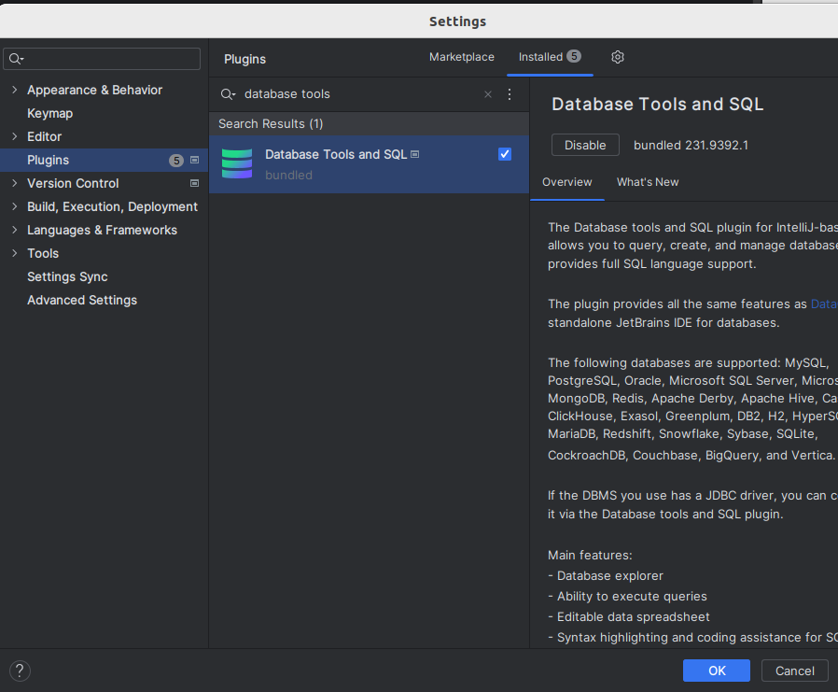Switch to the Marketplace tab

[x=462, y=57]
